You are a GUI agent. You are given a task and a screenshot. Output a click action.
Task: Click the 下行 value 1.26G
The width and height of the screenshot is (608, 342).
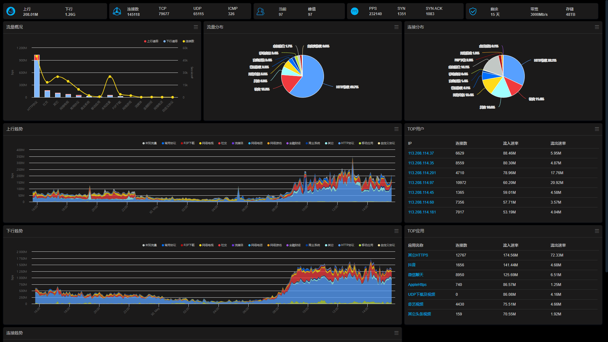pos(70,15)
